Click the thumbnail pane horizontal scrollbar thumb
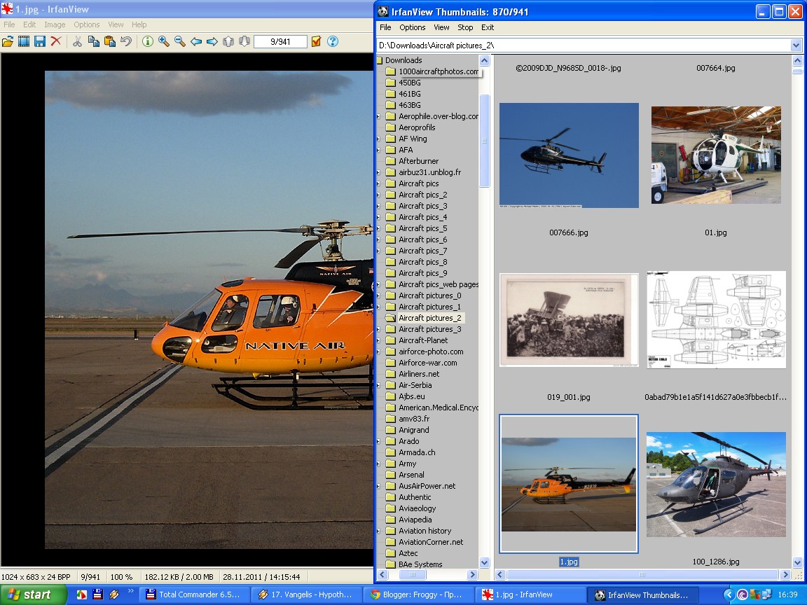 pyautogui.click(x=642, y=575)
